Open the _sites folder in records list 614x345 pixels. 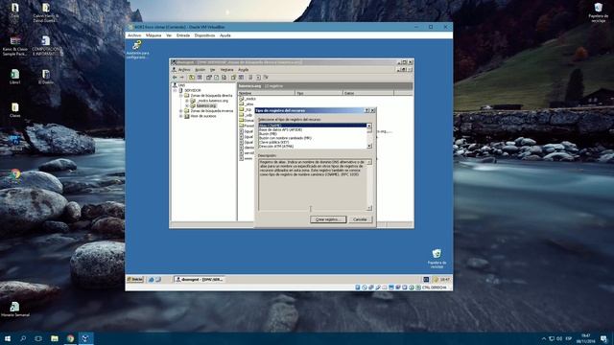coord(247,104)
